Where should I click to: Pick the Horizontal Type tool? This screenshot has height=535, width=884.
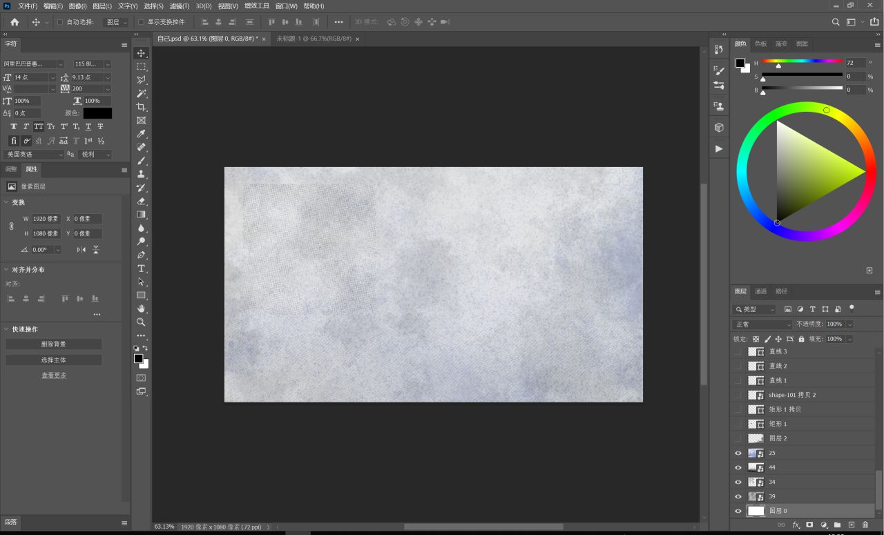click(141, 269)
